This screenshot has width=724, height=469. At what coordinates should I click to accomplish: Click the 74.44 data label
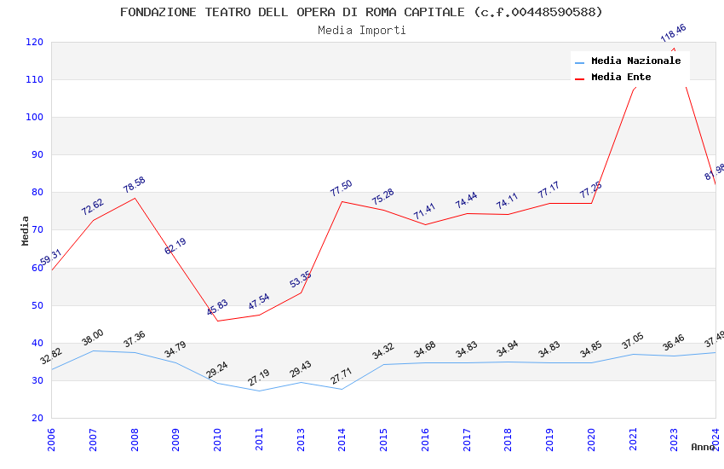tap(467, 200)
